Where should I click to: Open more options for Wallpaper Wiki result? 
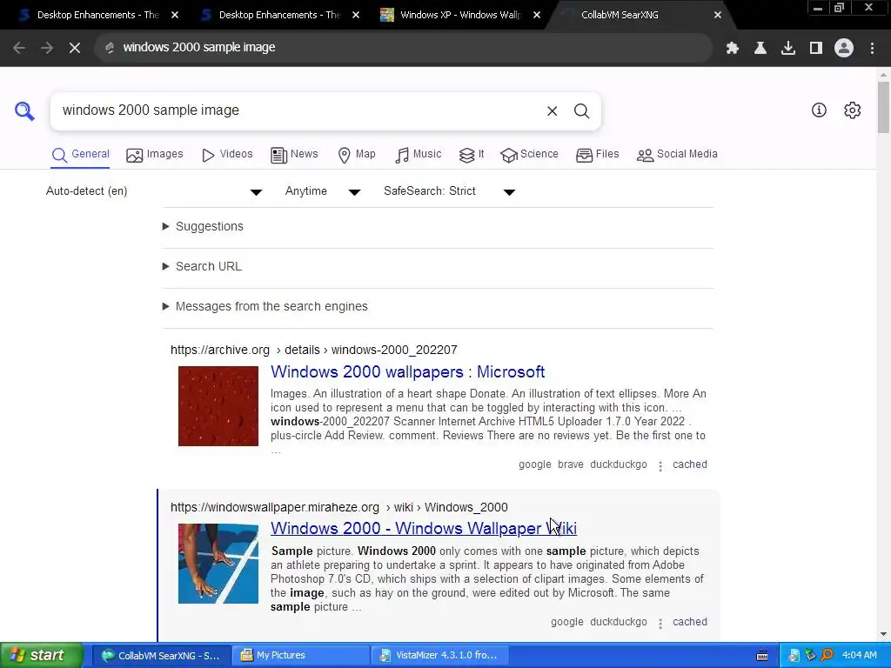coord(660,623)
